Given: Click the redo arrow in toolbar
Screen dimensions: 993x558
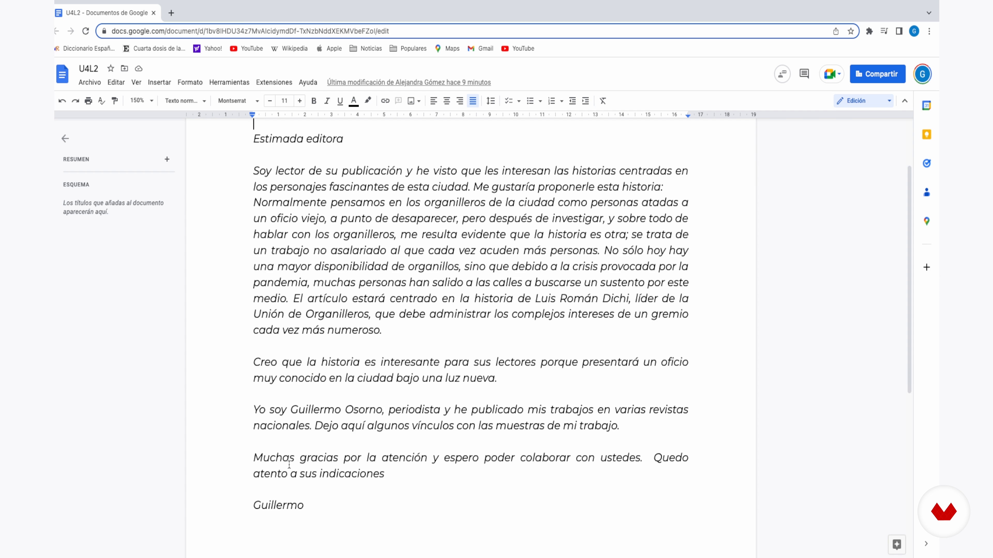Looking at the screenshot, I should (x=75, y=101).
